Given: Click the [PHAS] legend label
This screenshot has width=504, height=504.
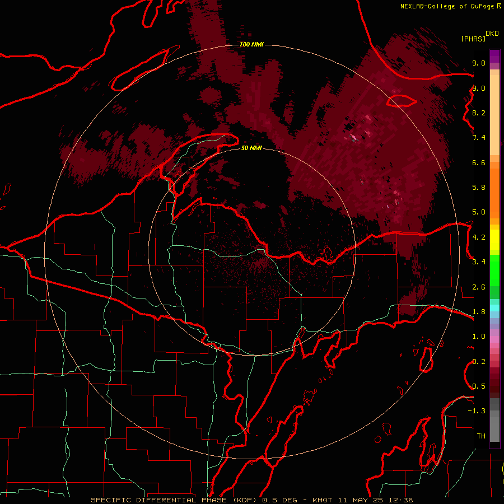Looking at the screenshot, I should pos(473,39).
